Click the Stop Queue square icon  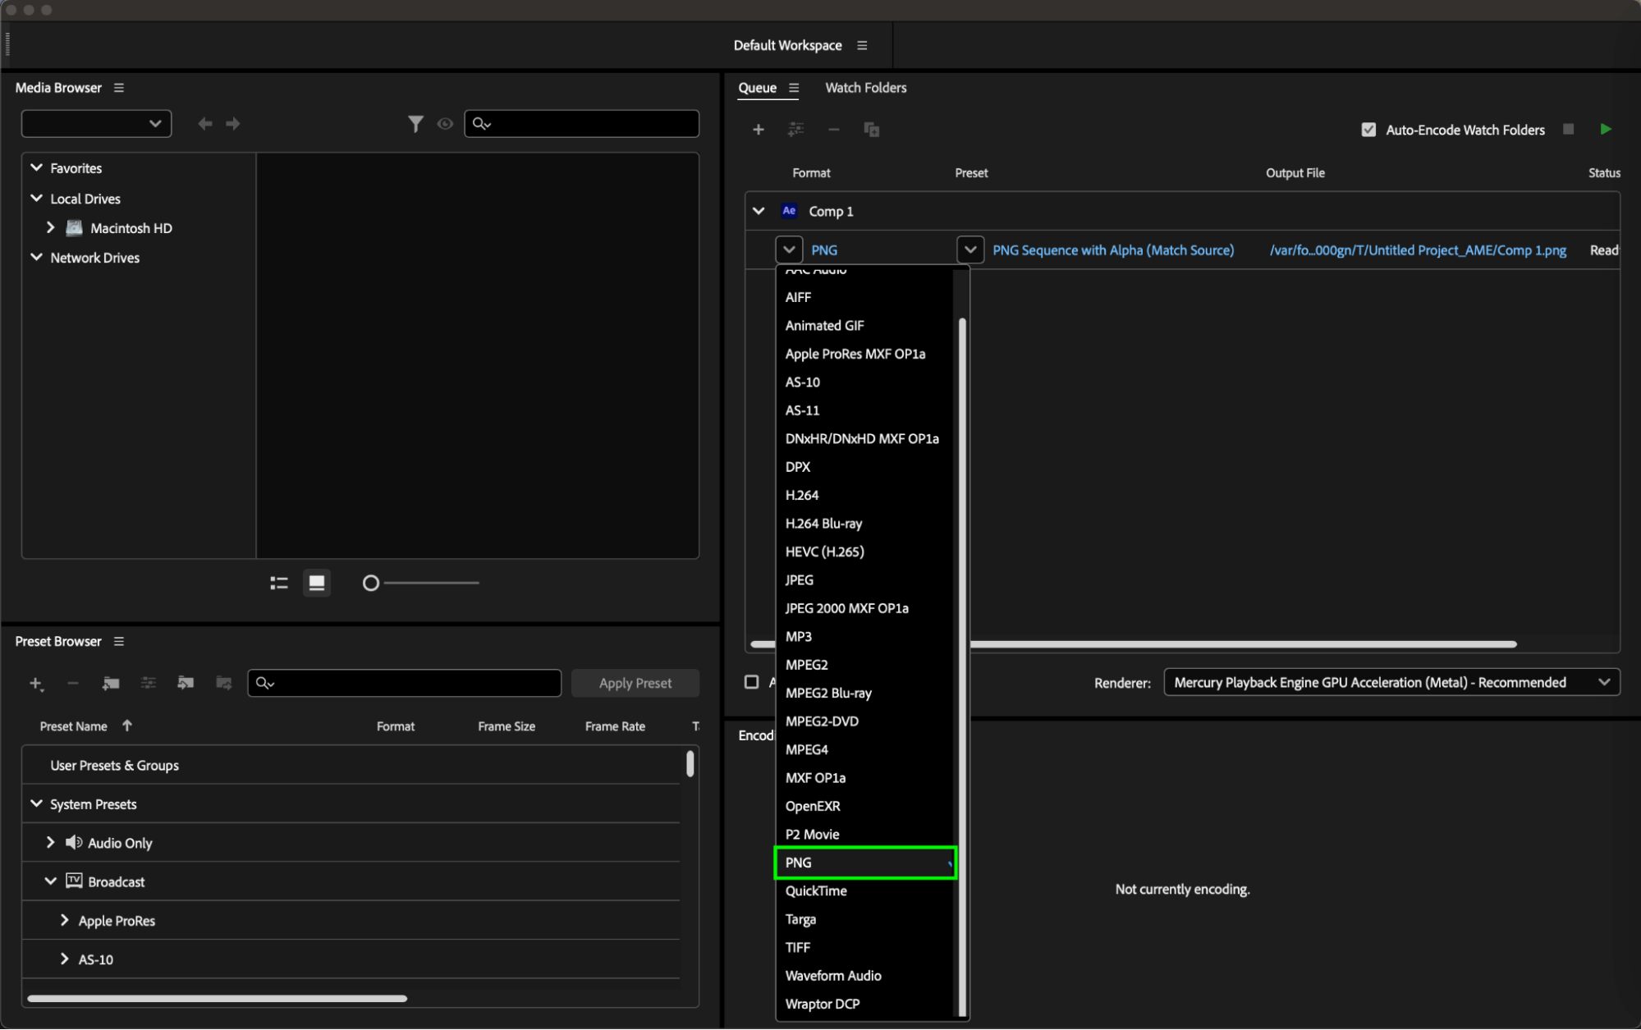point(1568,129)
